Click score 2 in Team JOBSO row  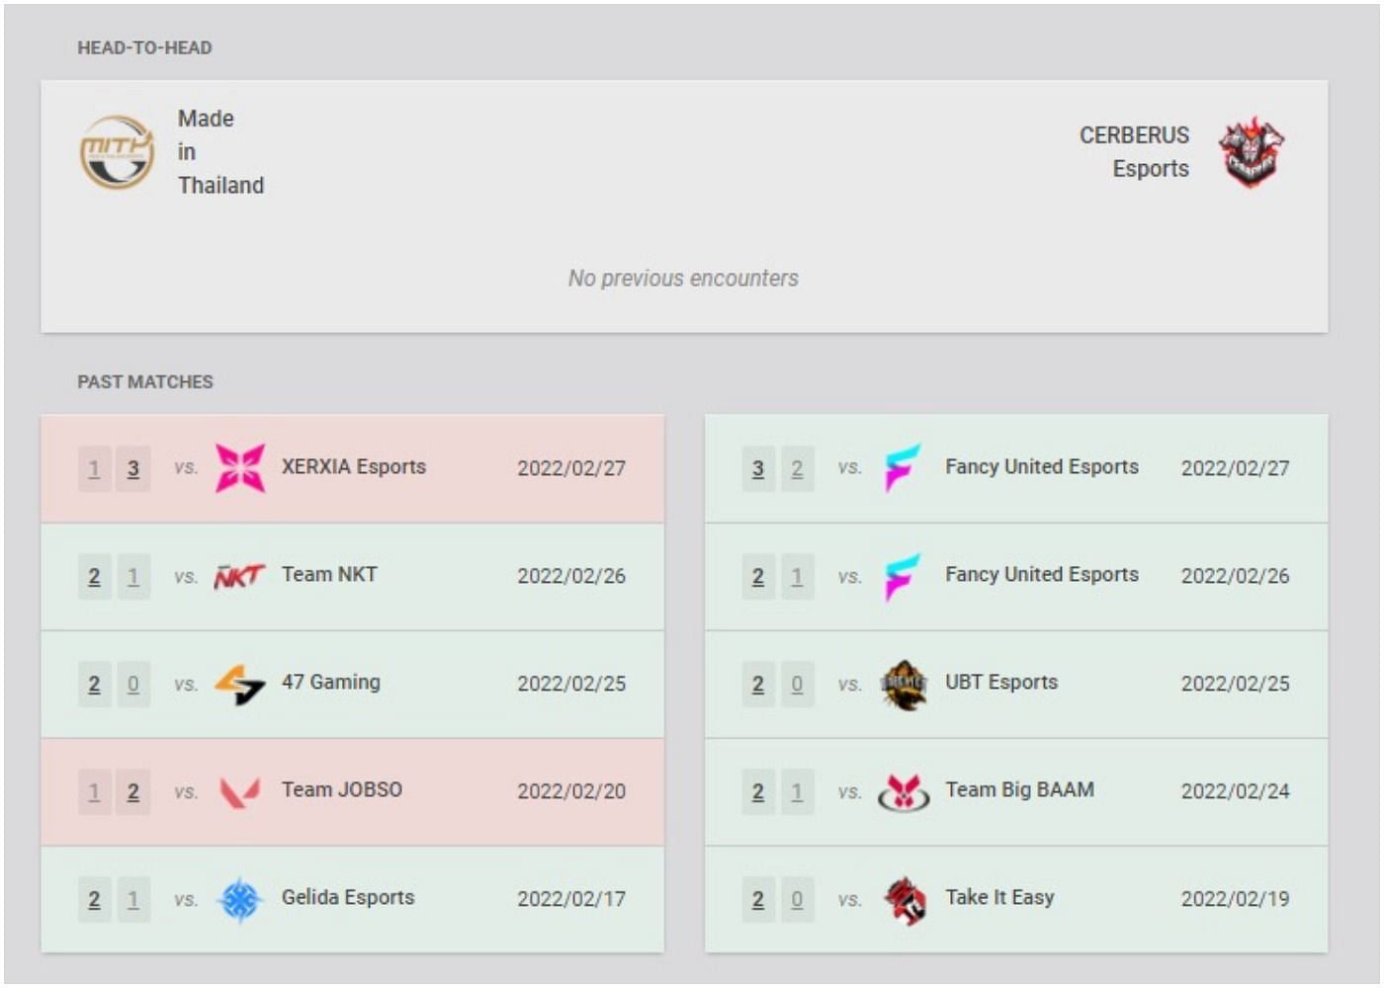[x=133, y=791]
